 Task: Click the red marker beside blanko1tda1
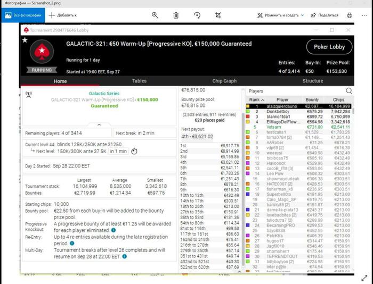[x=248, y=116]
